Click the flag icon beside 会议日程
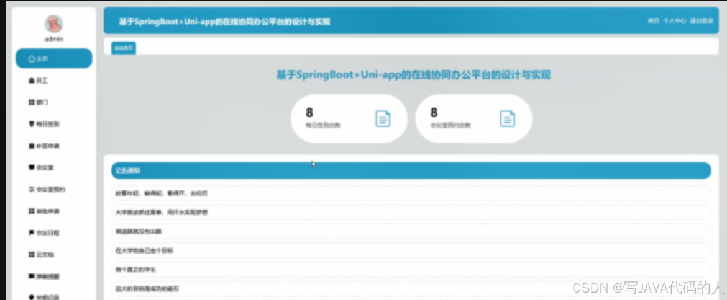 [32, 232]
